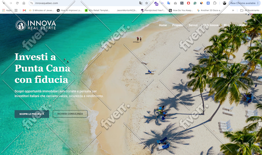Open the 60+ Retail Templat... bookmark
262x155 pixels.
click(x=97, y=10)
